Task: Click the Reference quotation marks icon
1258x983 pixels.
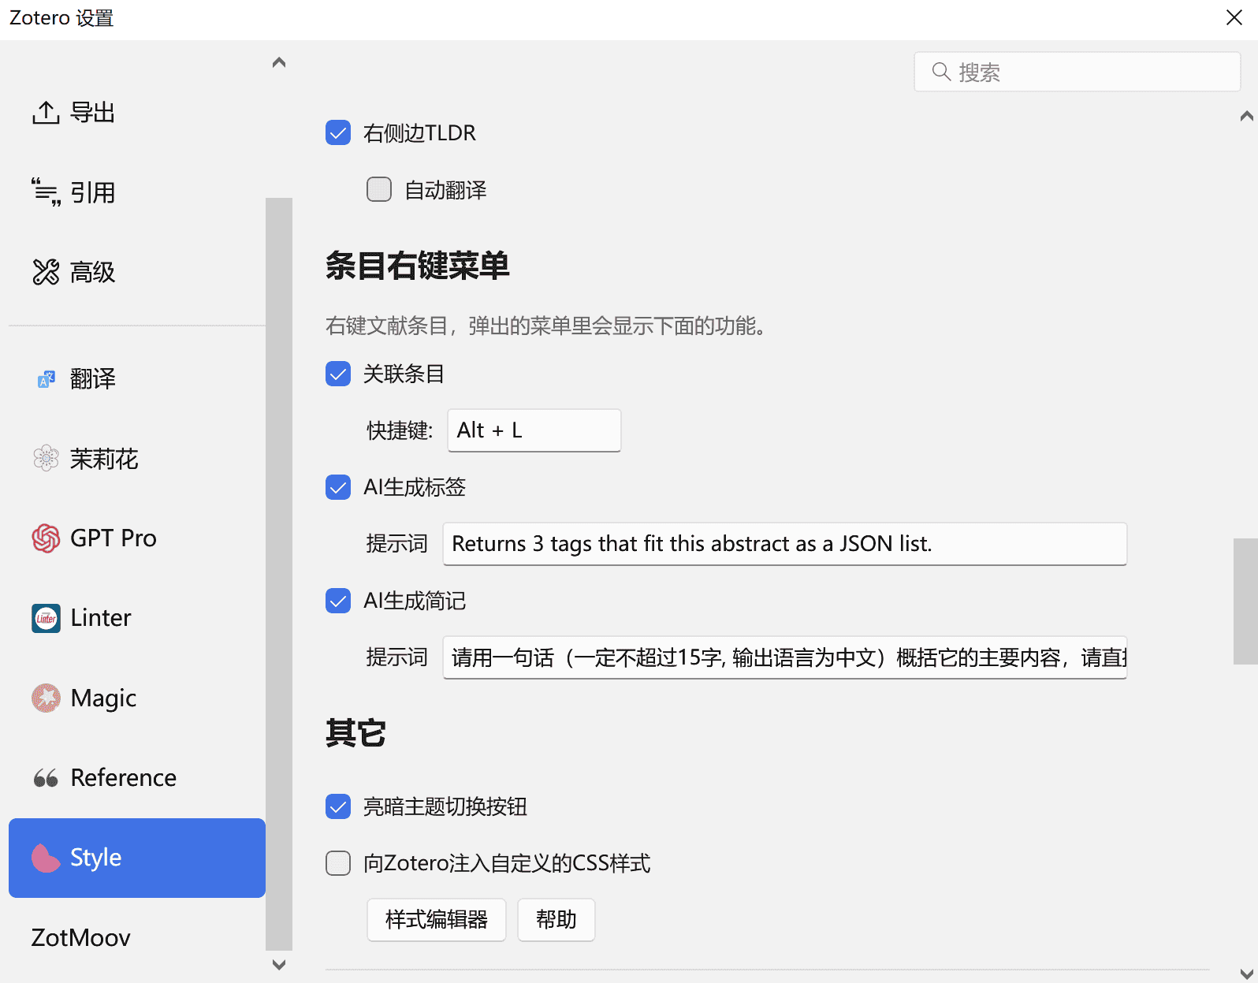Action: 46,778
